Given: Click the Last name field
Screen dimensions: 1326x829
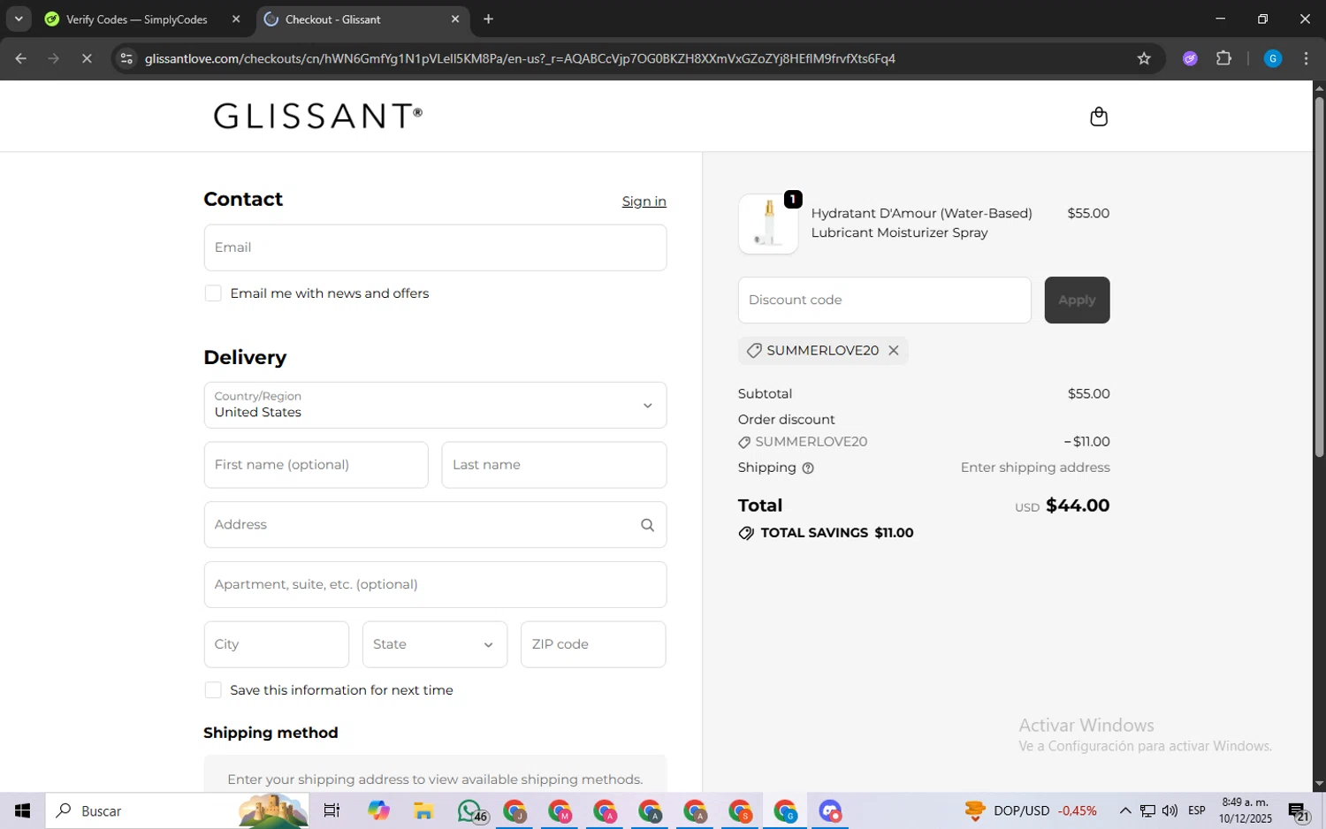Looking at the screenshot, I should [x=554, y=465].
